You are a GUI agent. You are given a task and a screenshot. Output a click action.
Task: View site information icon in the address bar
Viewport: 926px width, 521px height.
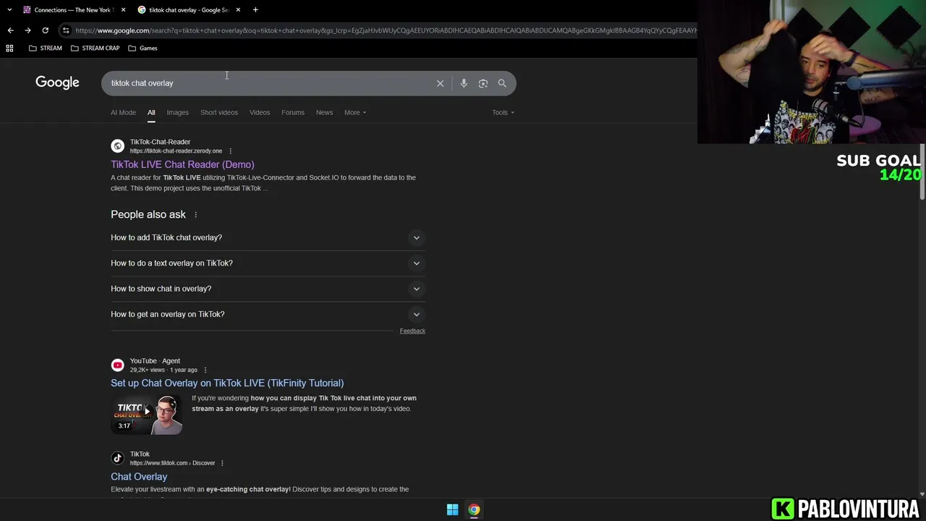66,30
